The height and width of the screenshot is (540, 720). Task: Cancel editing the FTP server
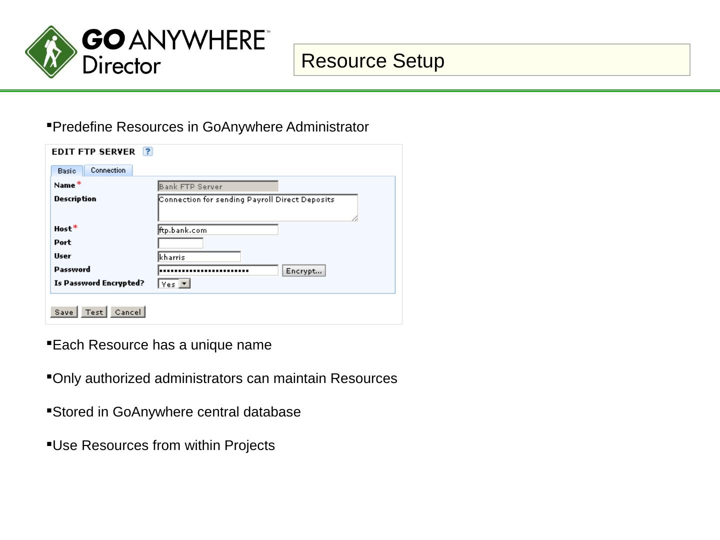tap(127, 312)
